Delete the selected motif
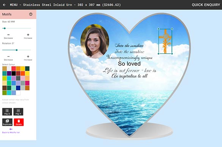The height and width of the screenshot is (147, 222). pyautogui.click(x=19, y=122)
